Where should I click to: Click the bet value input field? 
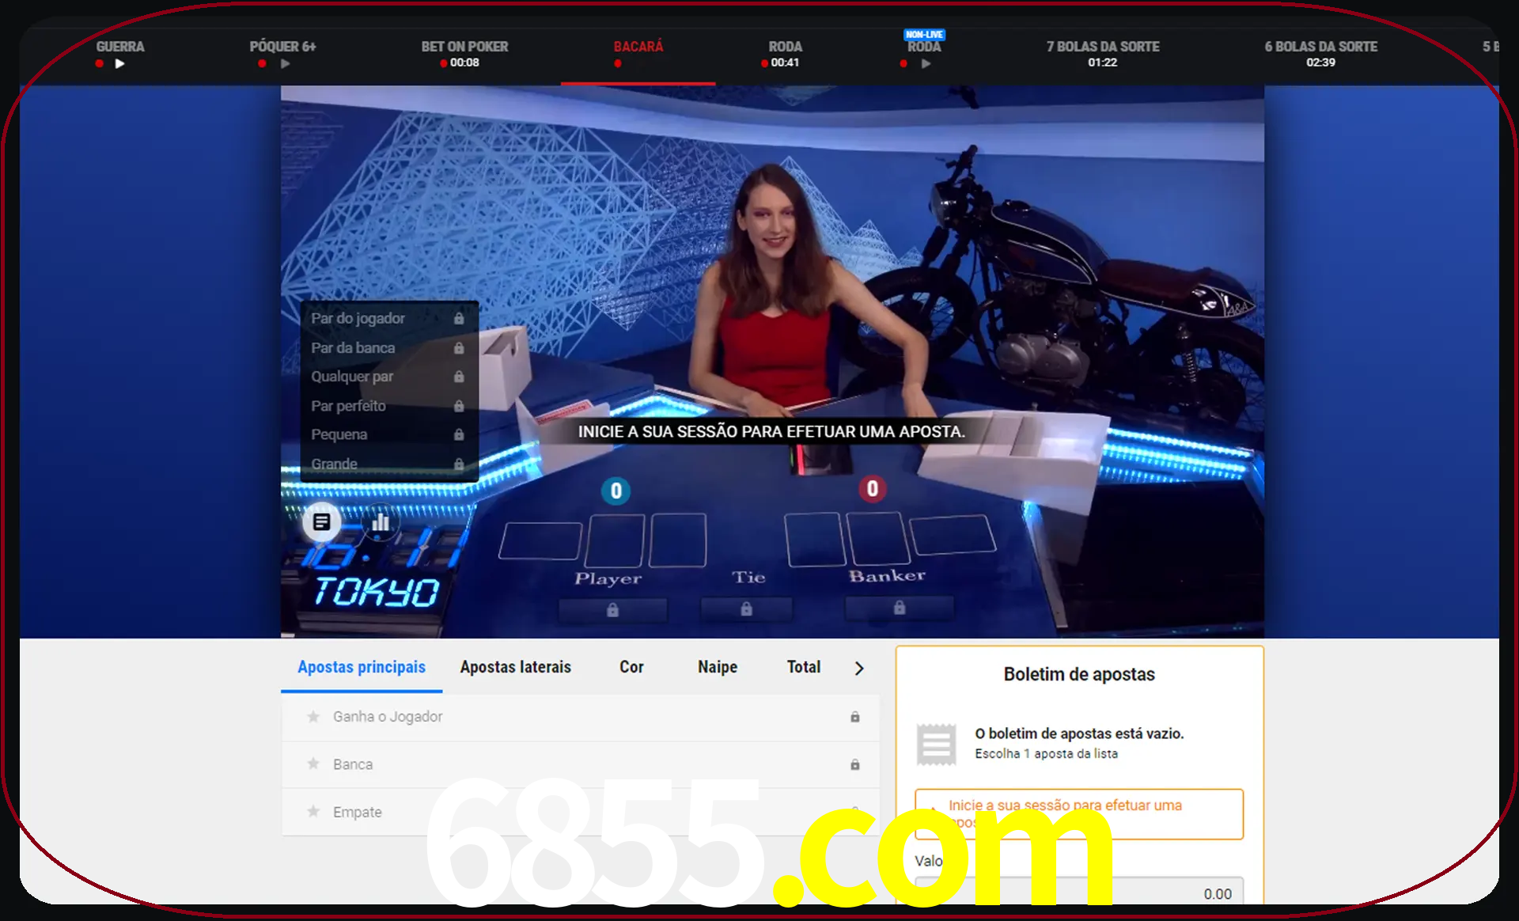pyautogui.click(x=1079, y=893)
